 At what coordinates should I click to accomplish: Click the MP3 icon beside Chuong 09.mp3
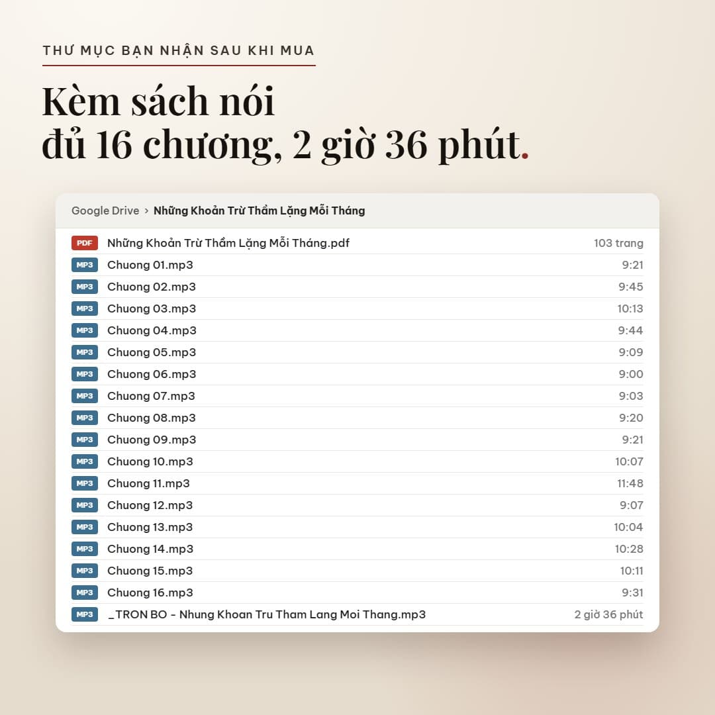84,440
